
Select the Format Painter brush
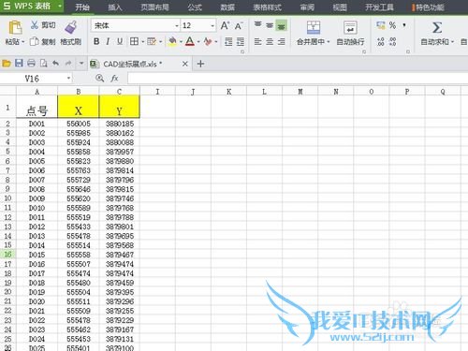click(71, 27)
